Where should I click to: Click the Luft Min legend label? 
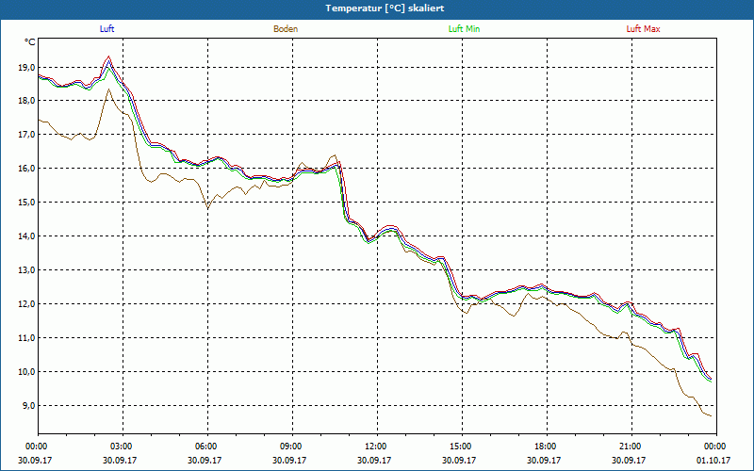point(464,29)
